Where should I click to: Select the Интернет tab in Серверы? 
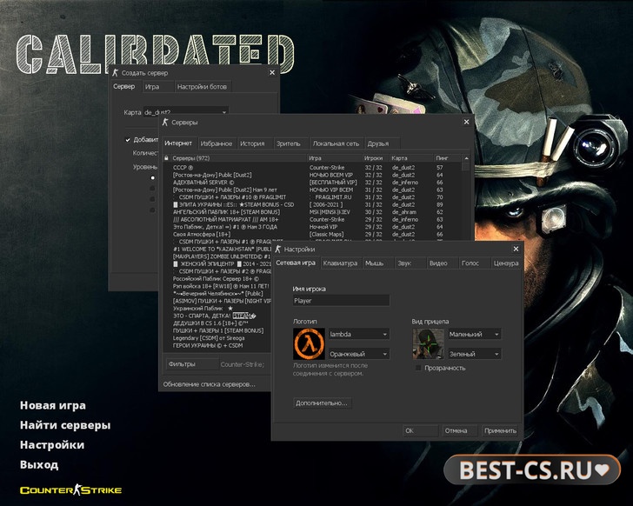coord(178,143)
